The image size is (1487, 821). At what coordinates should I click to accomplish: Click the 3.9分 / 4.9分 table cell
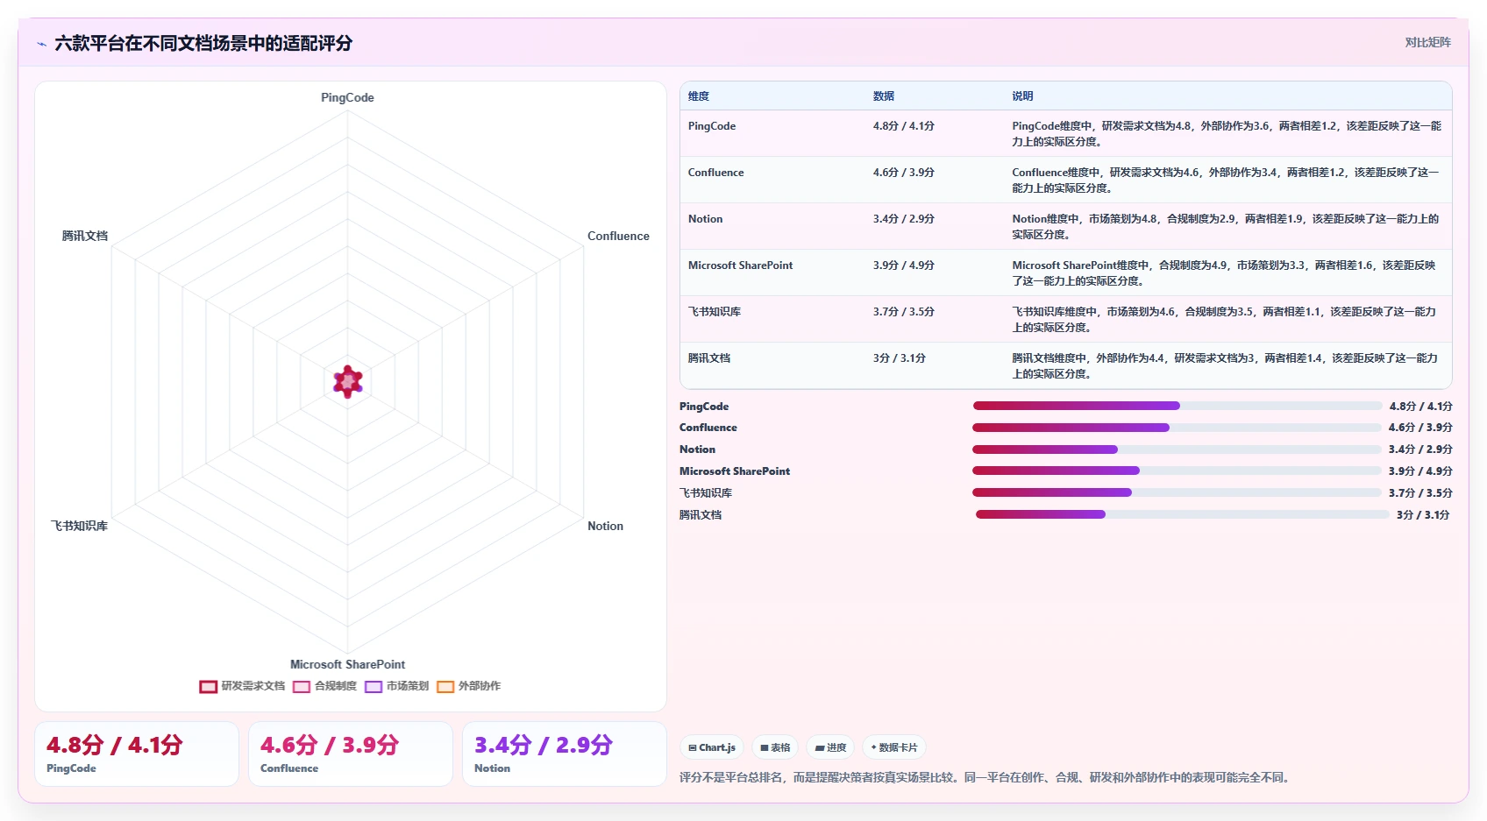click(904, 265)
